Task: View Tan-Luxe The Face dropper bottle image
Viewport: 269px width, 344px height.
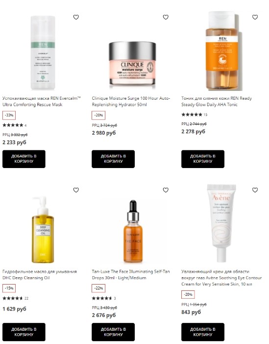Action: pos(133,231)
